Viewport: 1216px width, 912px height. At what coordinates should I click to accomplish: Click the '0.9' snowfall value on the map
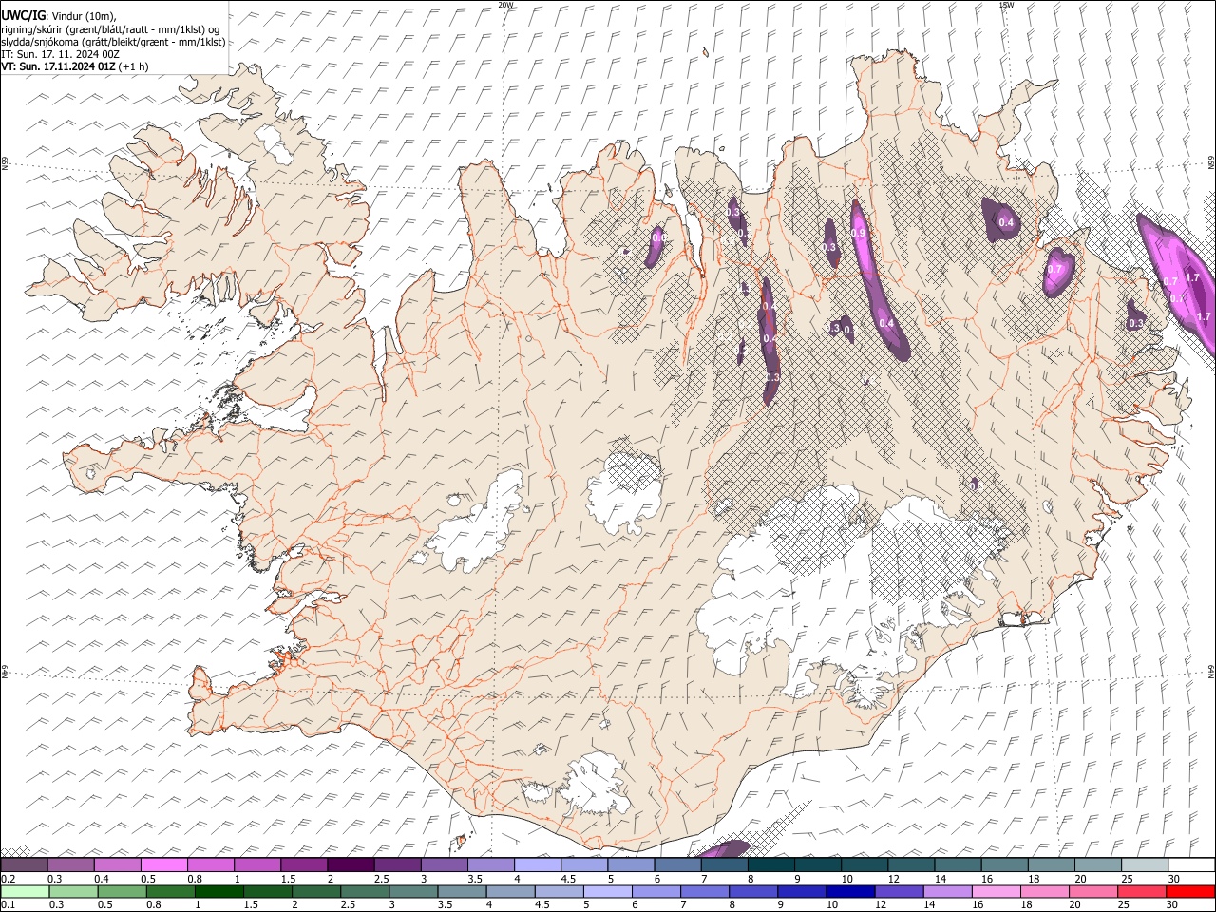point(858,233)
